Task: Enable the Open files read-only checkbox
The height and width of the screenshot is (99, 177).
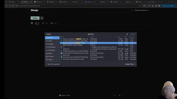Action: point(46,64)
